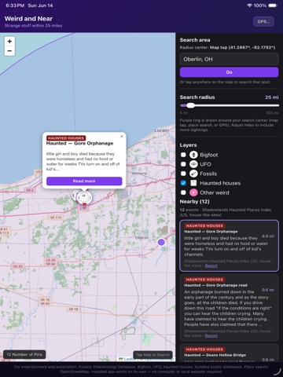The width and height of the screenshot is (283, 377).
Task: Click the UFO saucer layer icon
Action: (x=193, y=164)
